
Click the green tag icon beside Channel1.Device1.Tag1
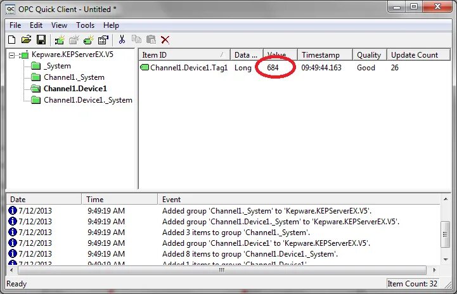click(x=145, y=67)
